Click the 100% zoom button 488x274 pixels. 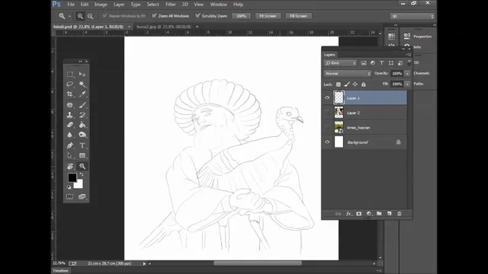click(x=241, y=16)
